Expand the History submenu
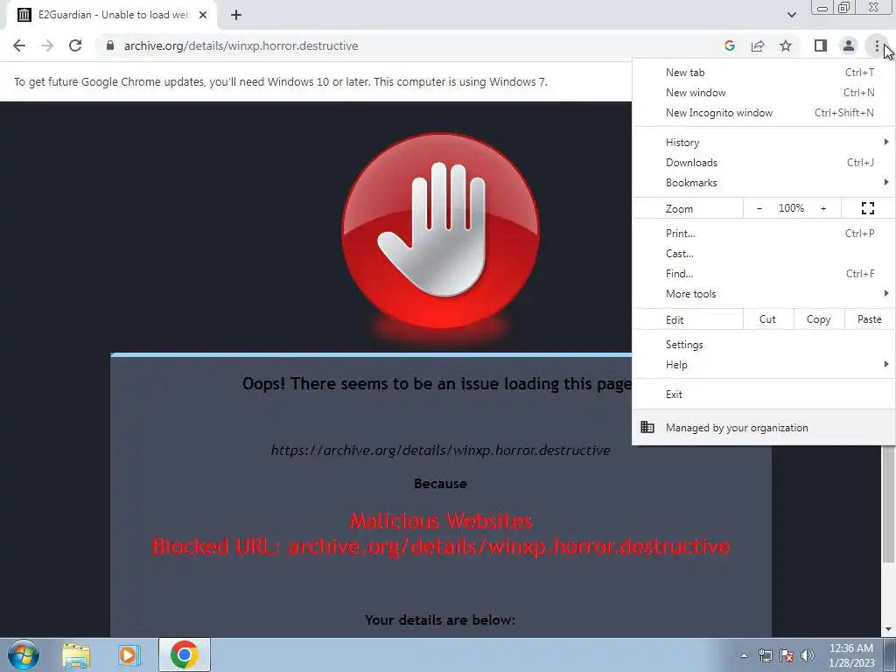 coord(764,143)
